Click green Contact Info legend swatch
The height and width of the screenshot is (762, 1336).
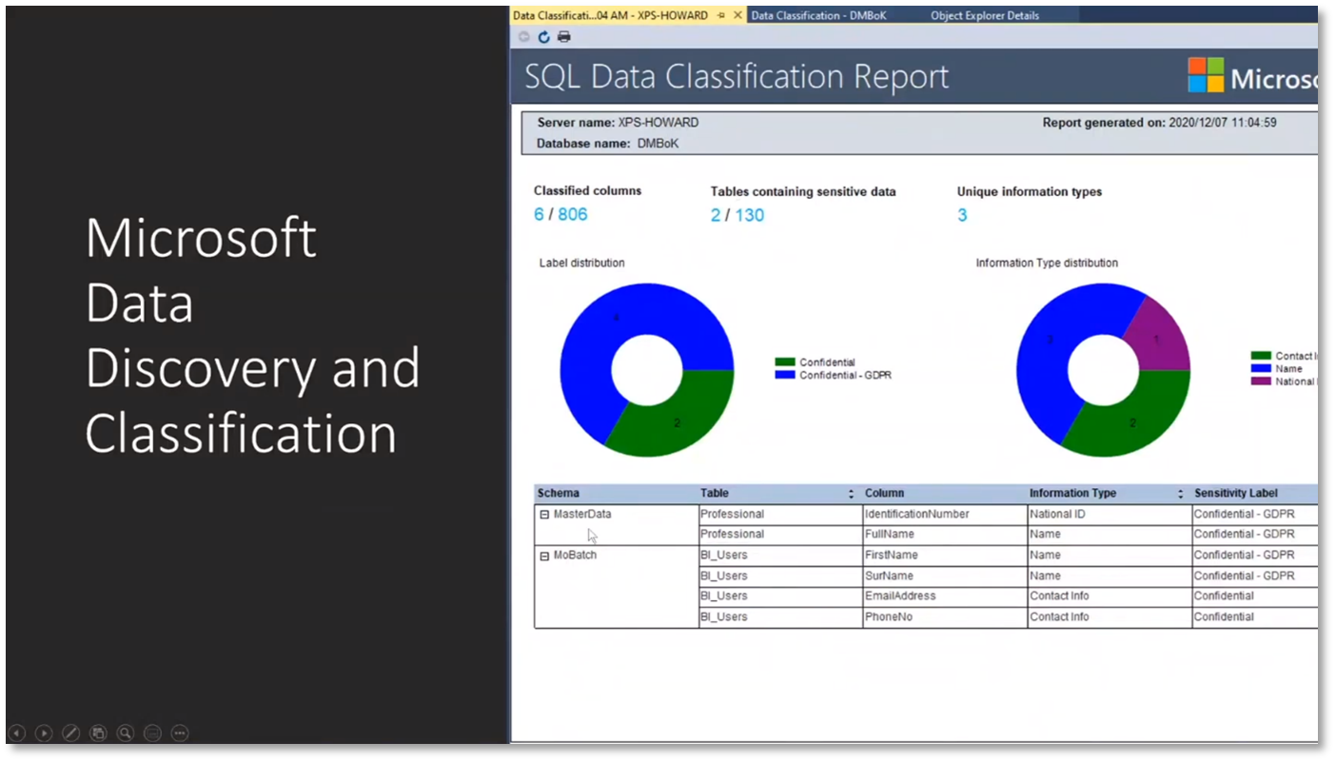coord(1261,356)
